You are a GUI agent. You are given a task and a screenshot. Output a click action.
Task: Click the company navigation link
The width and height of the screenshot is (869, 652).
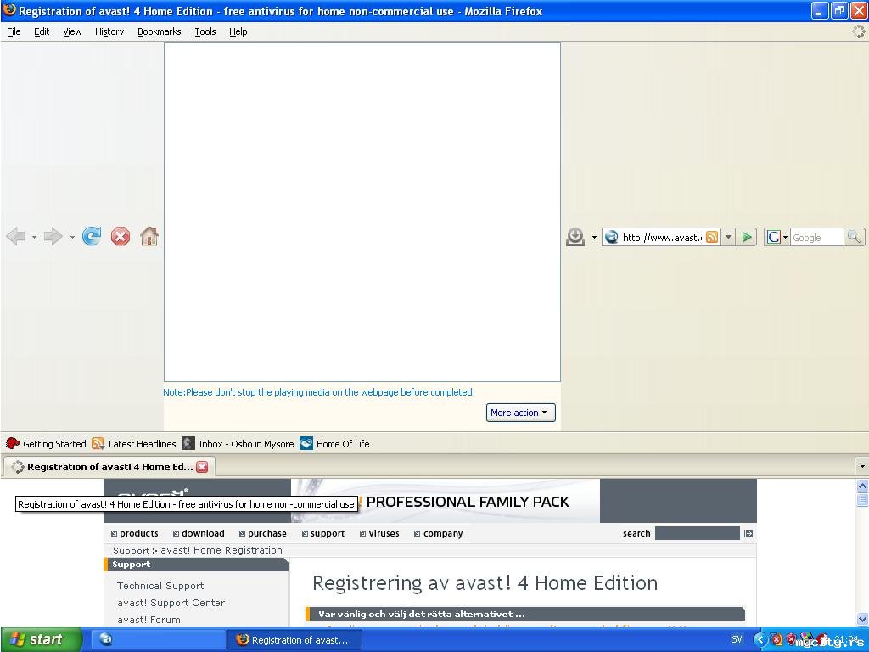(439, 533)
